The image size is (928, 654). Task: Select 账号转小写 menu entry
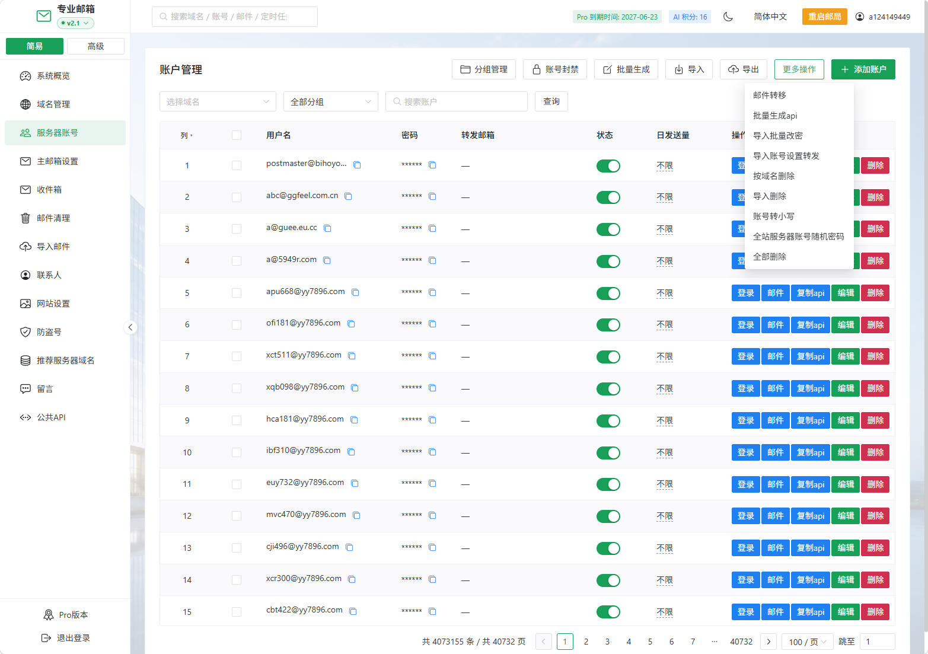click(799, 216)
